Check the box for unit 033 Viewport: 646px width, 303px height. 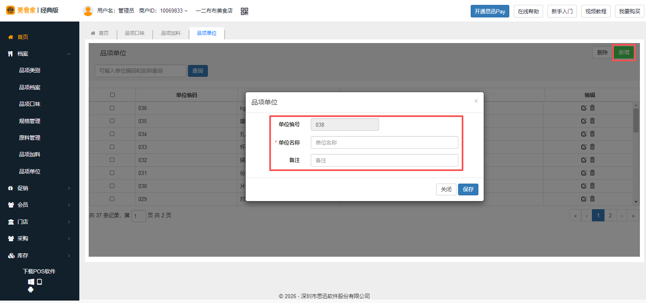[x=112, y=147]
